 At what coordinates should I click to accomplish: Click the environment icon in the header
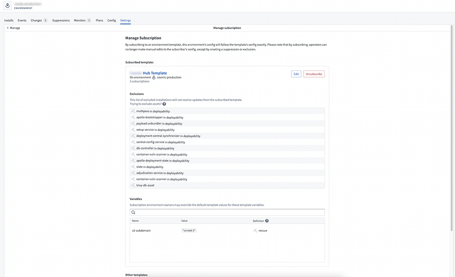coord(8,6)
